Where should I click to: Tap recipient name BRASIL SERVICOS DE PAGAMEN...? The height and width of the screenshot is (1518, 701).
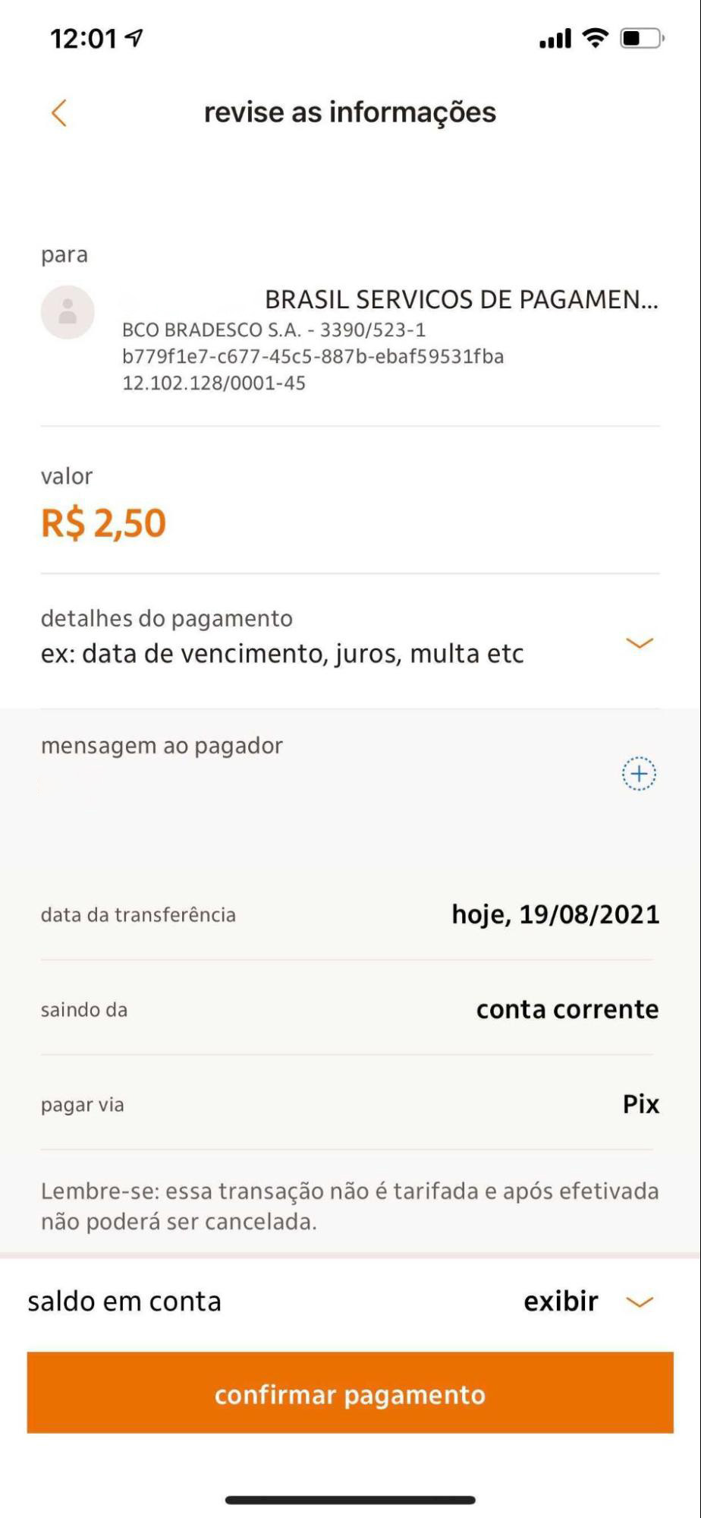tap(461, 300)
